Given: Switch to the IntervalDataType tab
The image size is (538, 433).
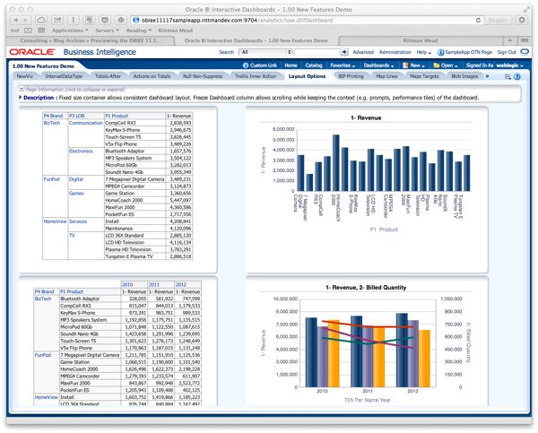Looking at the screenshot, I should 64,76.
